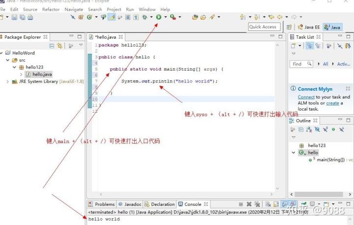Click the Open Type icon in toolbar
The image size is (354, 225).
(x=195, y=17)
